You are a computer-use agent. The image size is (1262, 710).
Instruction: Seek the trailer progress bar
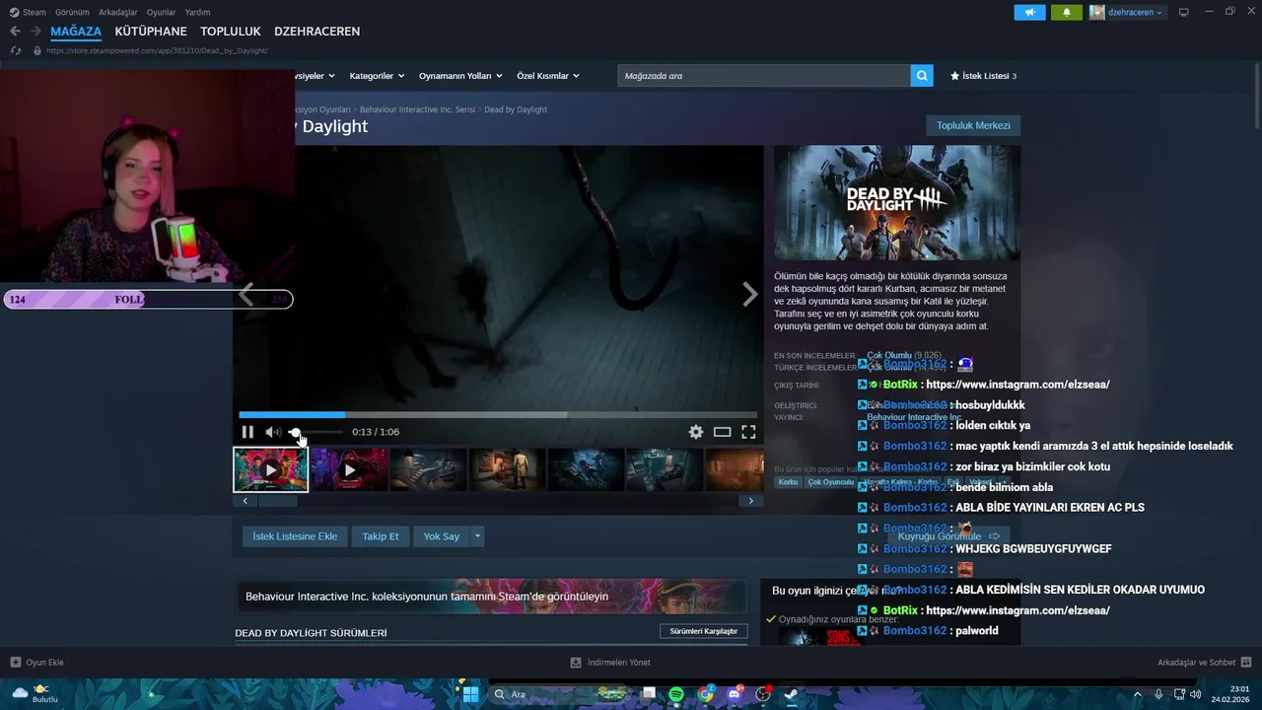pyautogui.click(x=498, y=415)
